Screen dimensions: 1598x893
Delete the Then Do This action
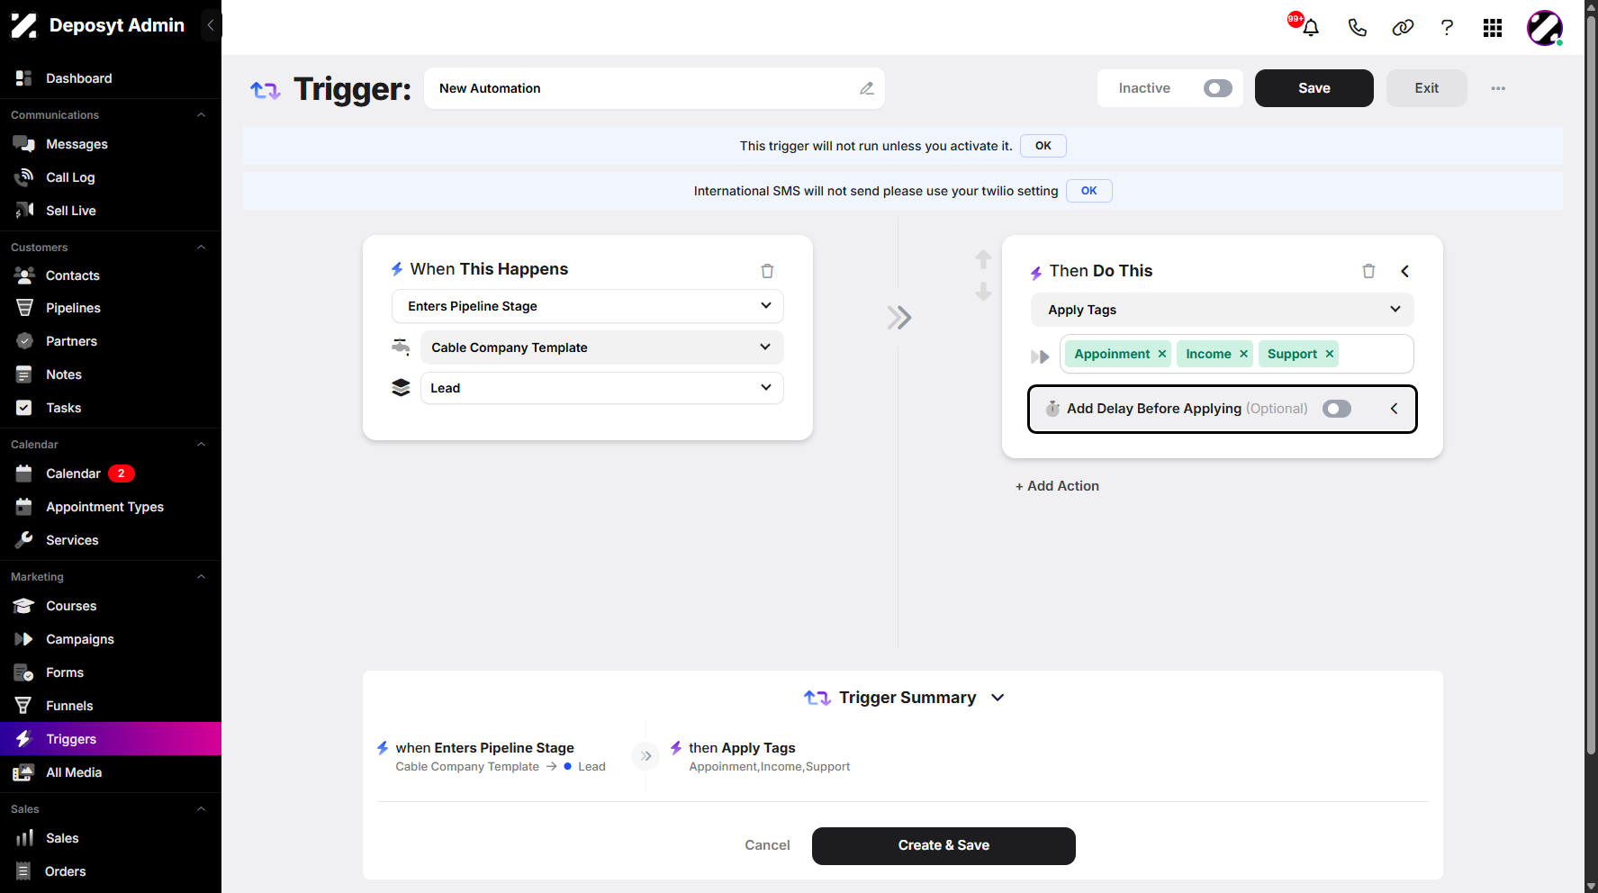(1368, 271)
